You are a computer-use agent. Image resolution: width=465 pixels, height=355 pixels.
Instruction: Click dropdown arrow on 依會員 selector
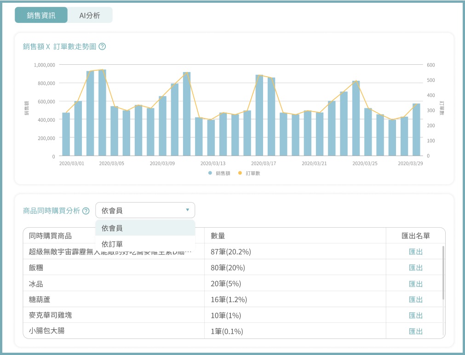click(187, 210)
